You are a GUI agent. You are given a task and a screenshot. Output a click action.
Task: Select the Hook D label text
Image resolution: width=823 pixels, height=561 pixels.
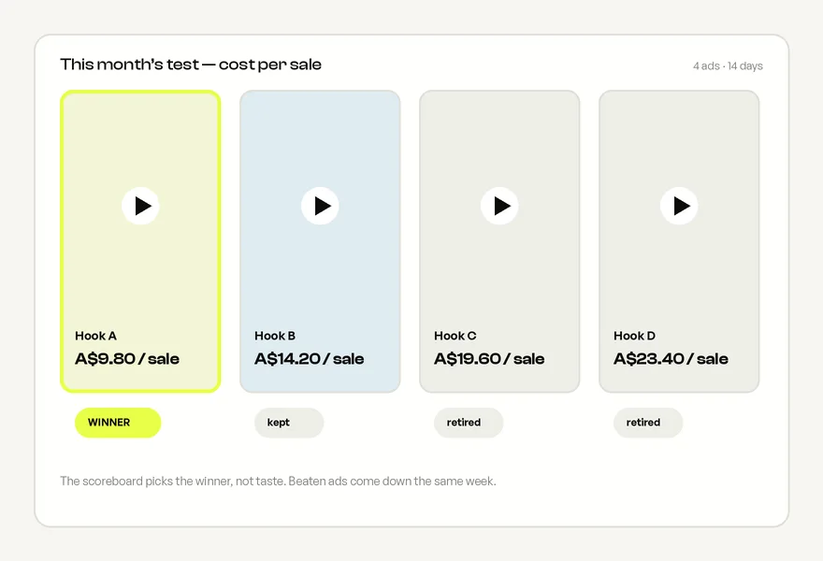coord(635,336)
